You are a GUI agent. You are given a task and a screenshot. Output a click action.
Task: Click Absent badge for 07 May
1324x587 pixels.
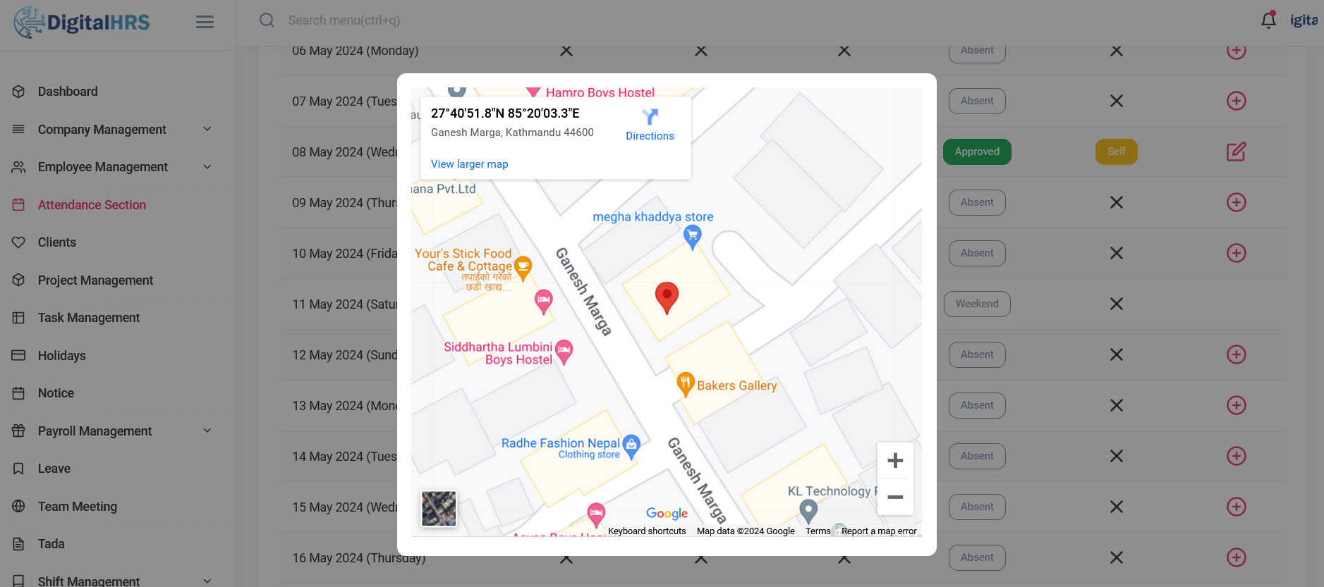[x=977, y=101]
